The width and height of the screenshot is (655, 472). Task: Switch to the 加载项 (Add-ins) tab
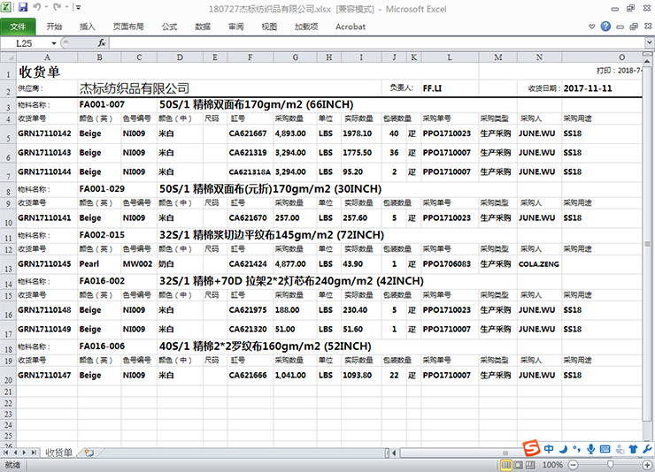[306, 27]
